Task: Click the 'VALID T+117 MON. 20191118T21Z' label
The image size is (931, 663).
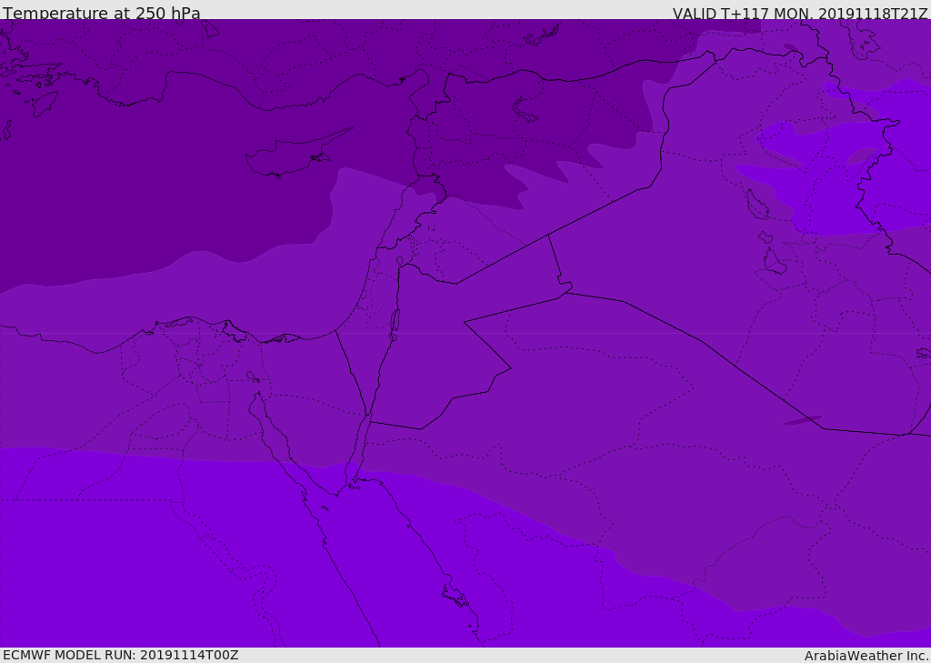Action: pos(800,13)
